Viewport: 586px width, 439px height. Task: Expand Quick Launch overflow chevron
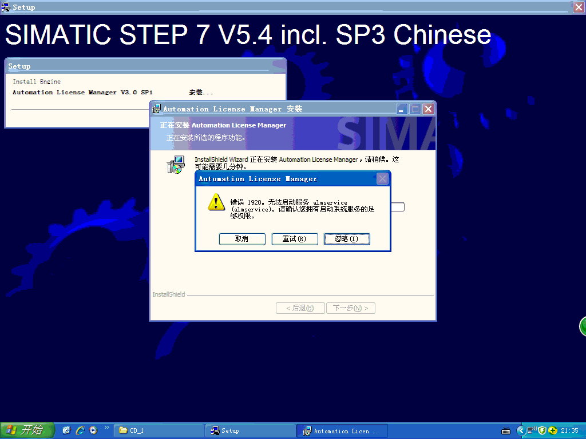[x=106, y=428]
